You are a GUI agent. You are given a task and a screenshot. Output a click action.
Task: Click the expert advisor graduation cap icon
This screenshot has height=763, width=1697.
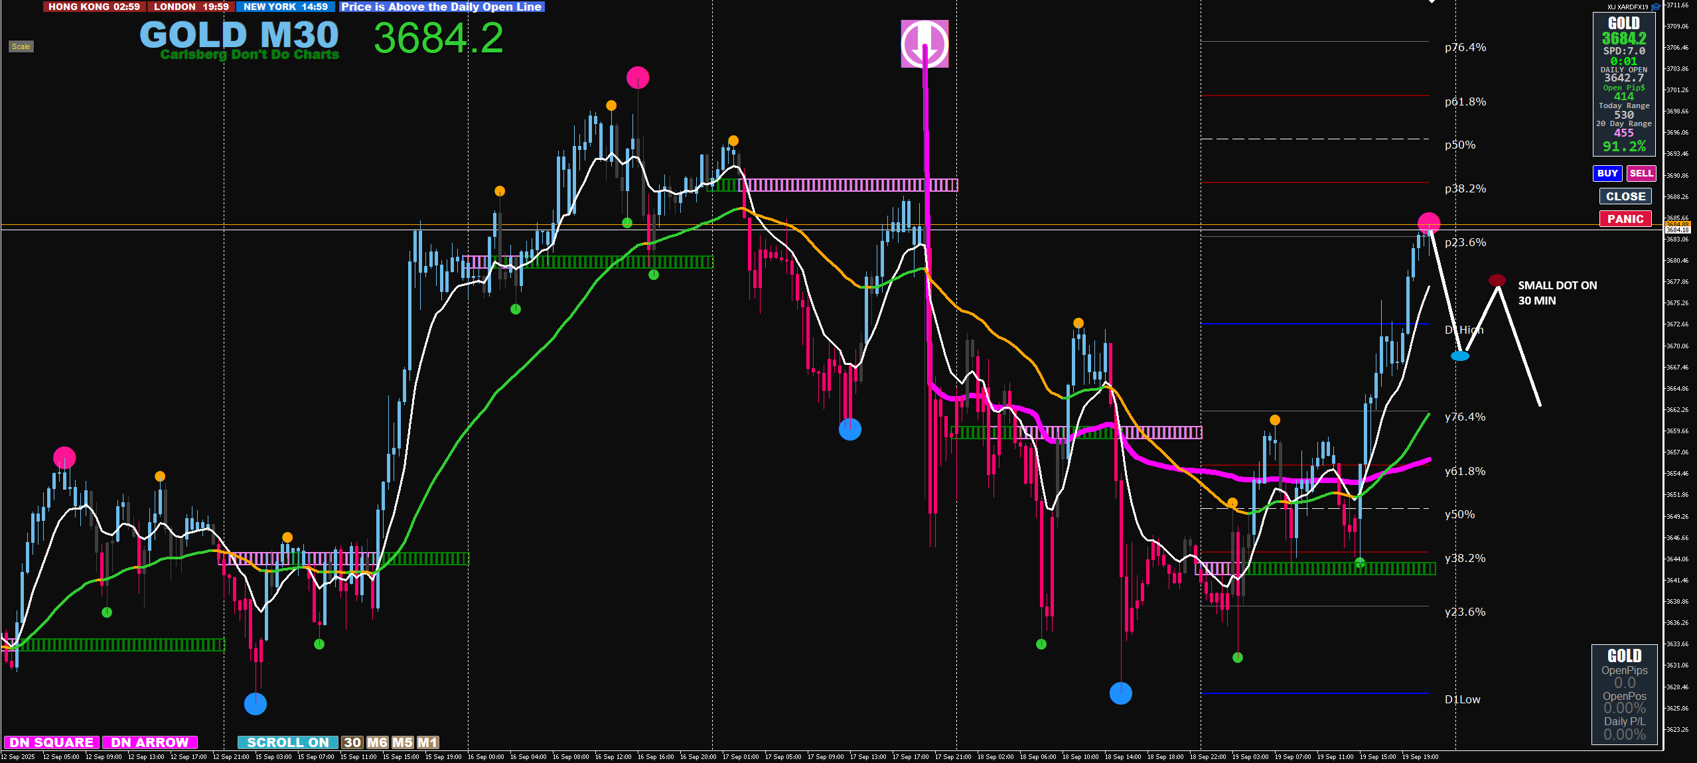[1656, 7]
